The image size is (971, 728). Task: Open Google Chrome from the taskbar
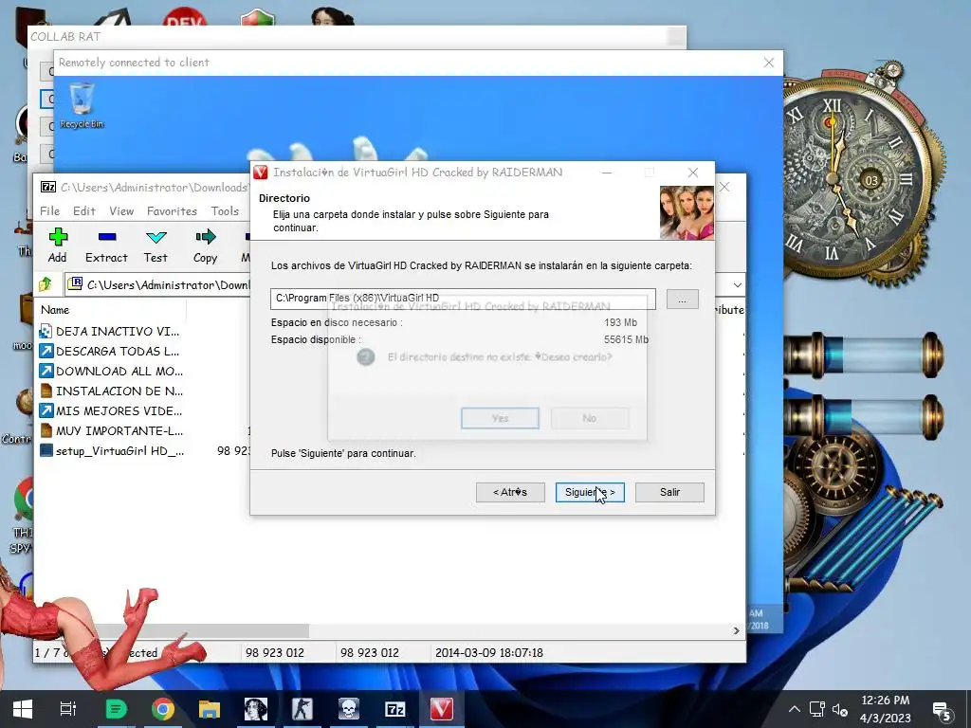point(163,709)
